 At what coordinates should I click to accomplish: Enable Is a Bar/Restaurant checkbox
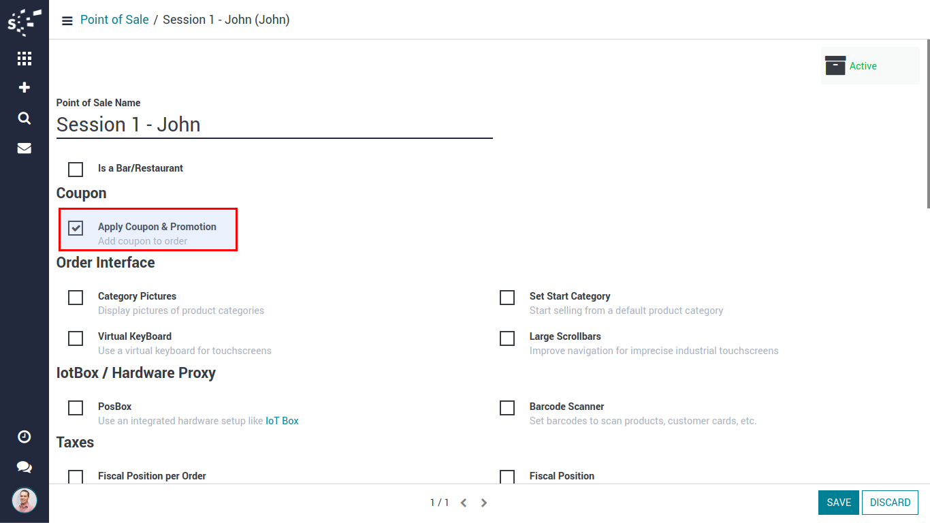[76, 169]
